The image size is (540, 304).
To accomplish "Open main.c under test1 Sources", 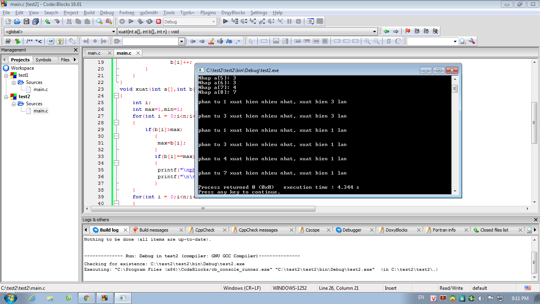I will point(40,89).
